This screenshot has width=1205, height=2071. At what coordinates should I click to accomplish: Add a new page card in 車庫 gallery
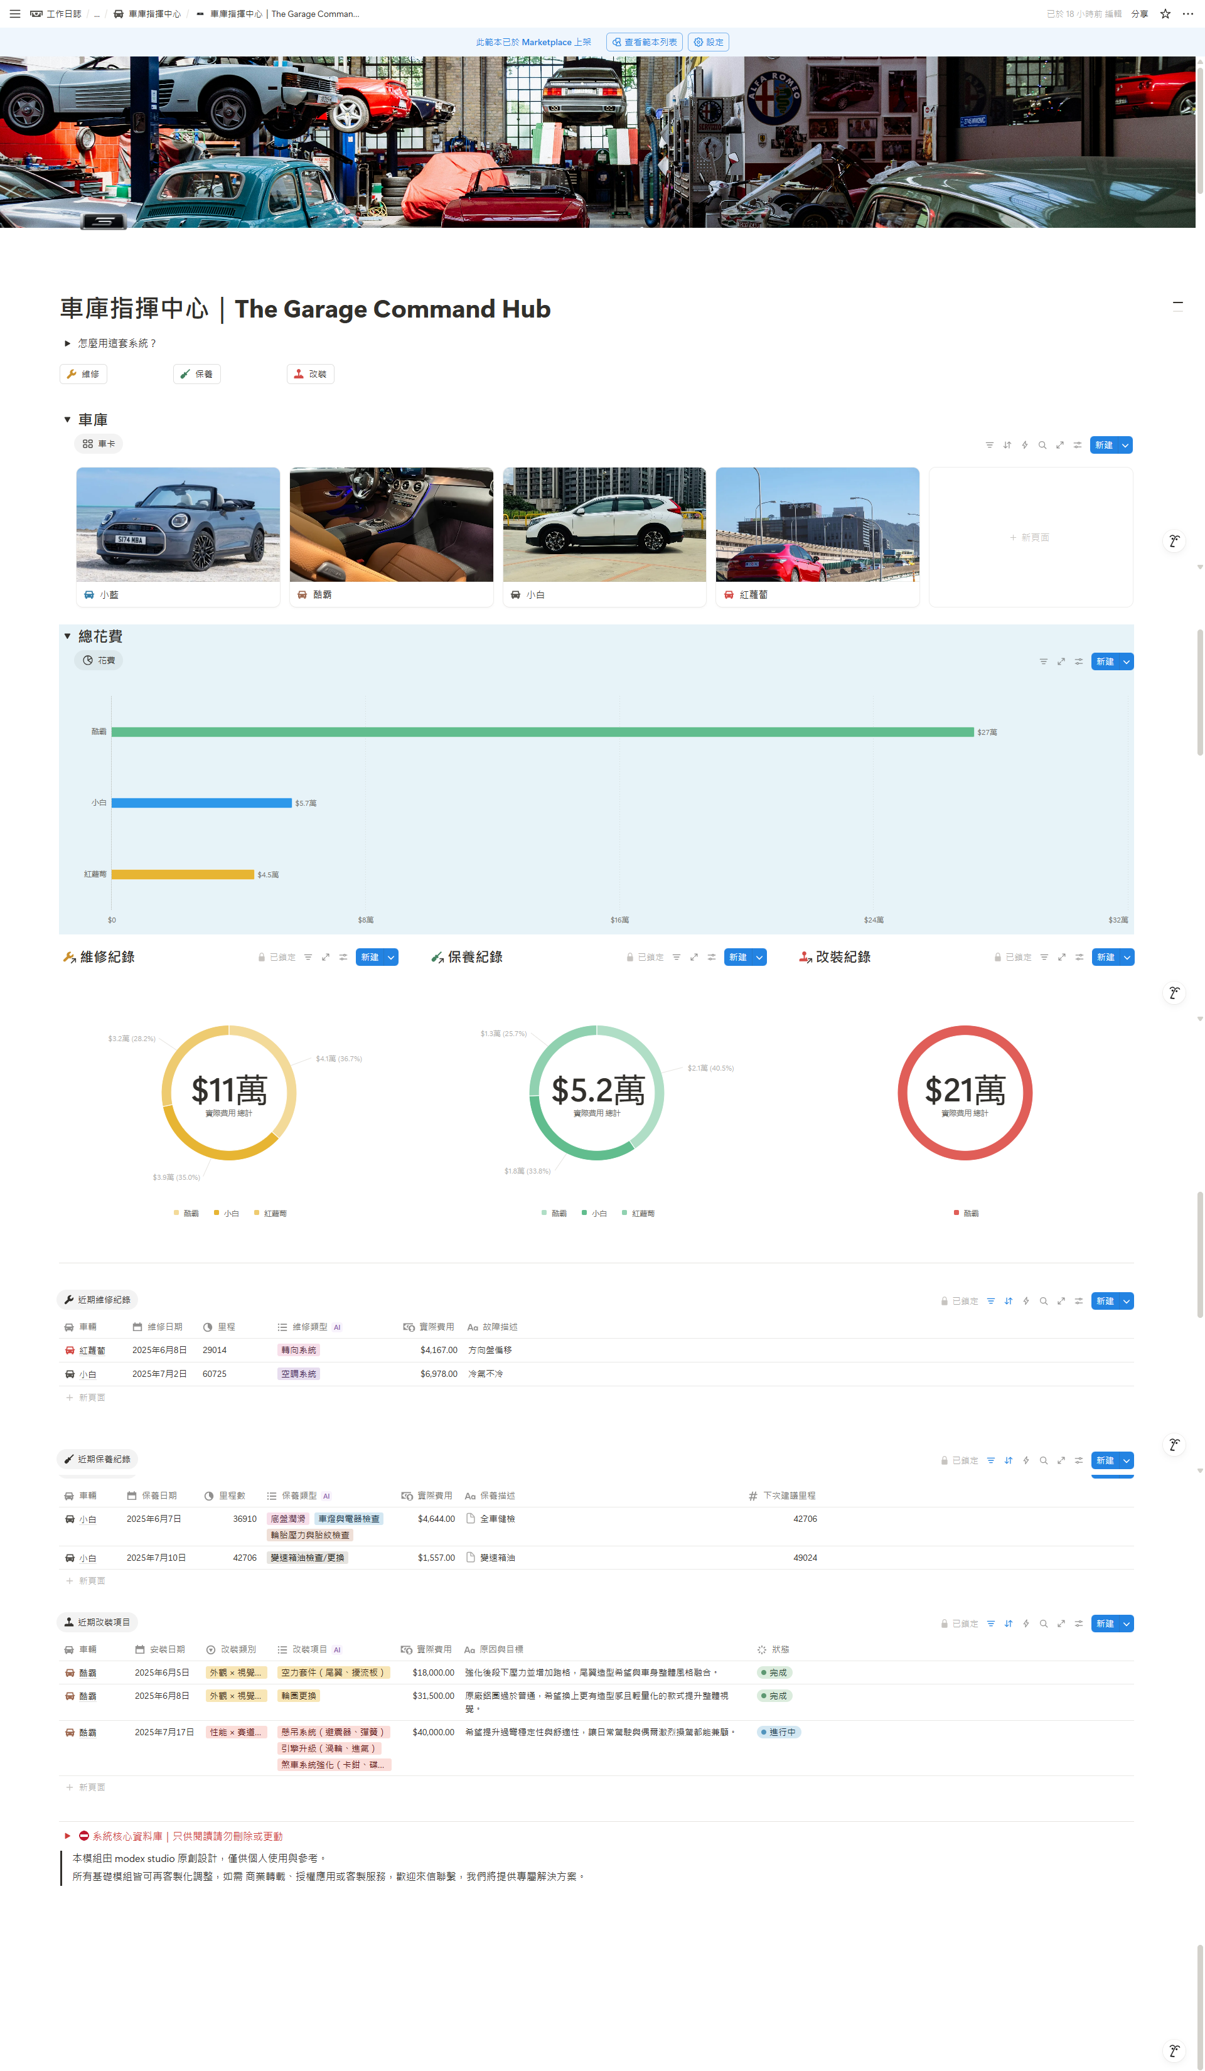click(x=1031, y=537)
